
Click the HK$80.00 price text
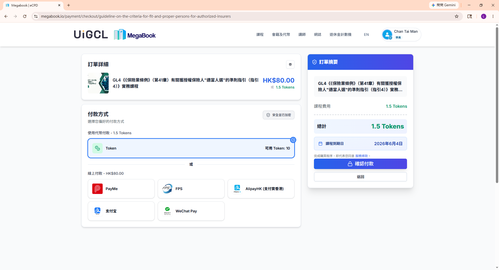[x=278, y=80]
